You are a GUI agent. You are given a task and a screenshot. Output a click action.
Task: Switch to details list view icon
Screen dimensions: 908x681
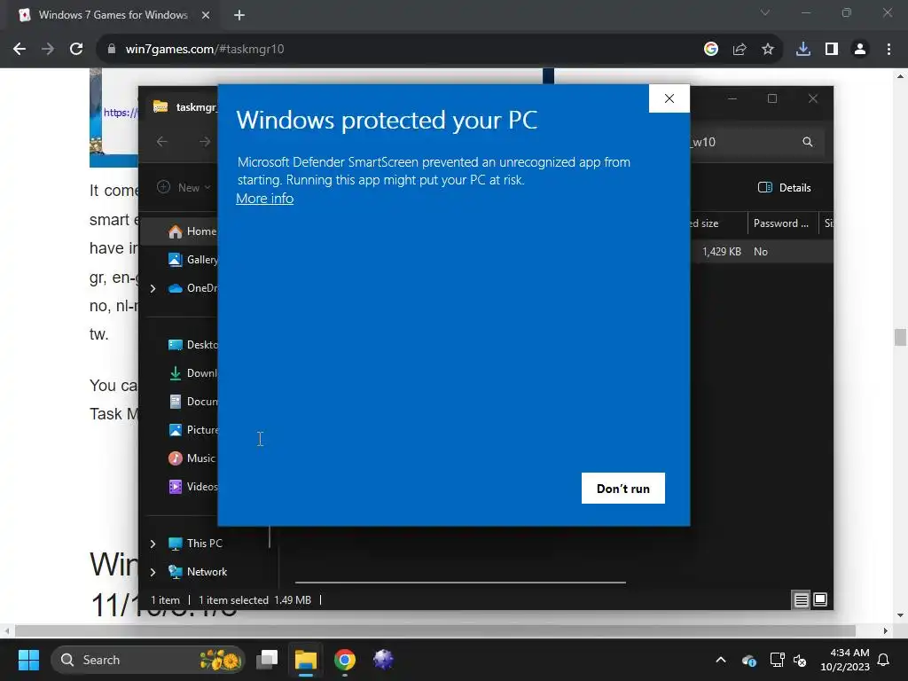pyautogui.click(x=801, y=600)
